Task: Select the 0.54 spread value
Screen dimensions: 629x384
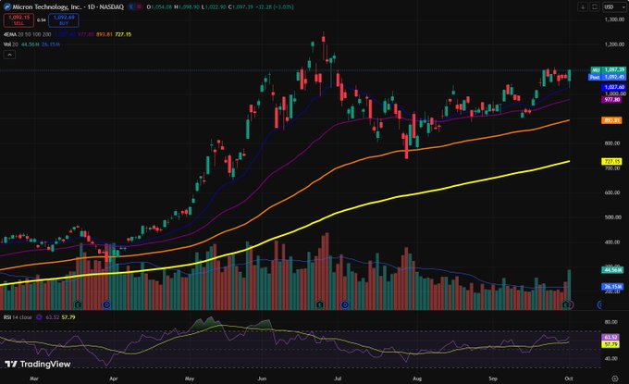Action: click(x=42, y=20)
